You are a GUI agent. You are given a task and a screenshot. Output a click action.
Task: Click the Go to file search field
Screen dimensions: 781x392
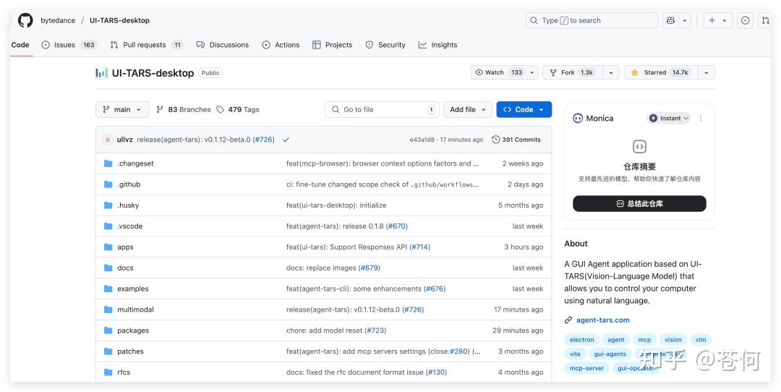383,110
